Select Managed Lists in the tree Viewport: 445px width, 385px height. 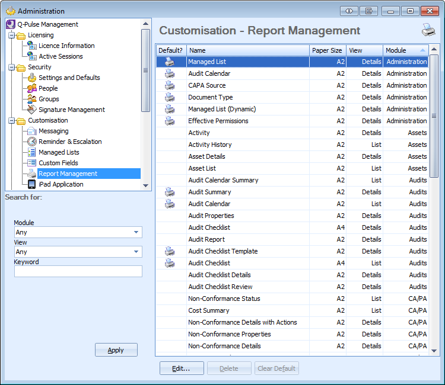click(59, 152)
